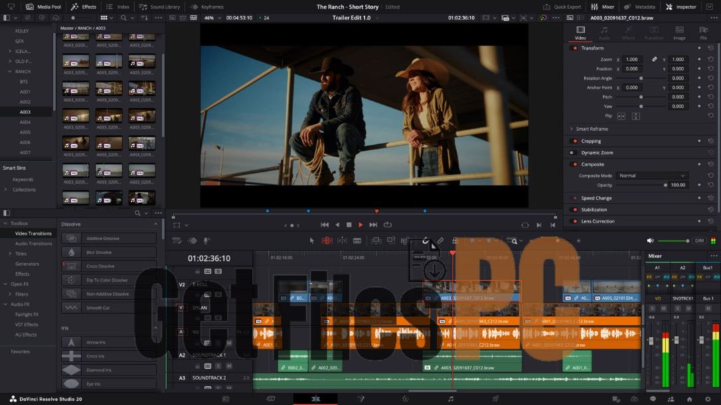Screen dimensions: 721x405
Task: Toggle the Inspector panel button
Action: (681, 7)
